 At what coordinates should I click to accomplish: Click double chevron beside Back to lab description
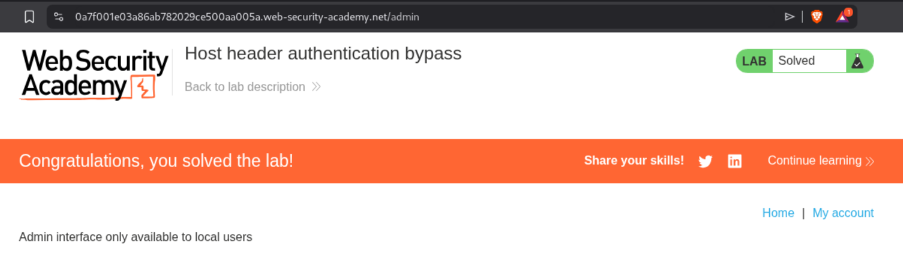[x=316, y=87]
